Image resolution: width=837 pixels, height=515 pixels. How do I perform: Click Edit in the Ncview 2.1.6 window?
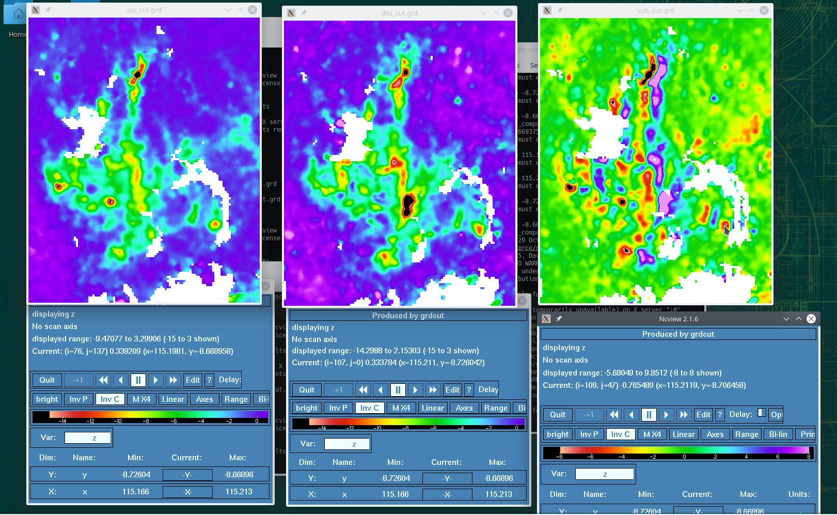pos(703,415)
